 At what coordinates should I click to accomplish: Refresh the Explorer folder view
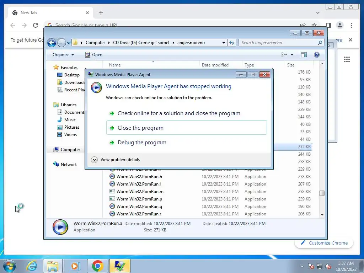(x=232, y=43)
